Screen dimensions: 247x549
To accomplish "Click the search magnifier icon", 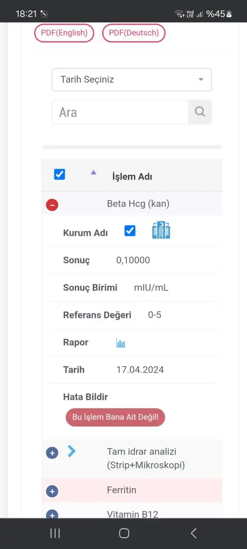I will coord(200,112).
